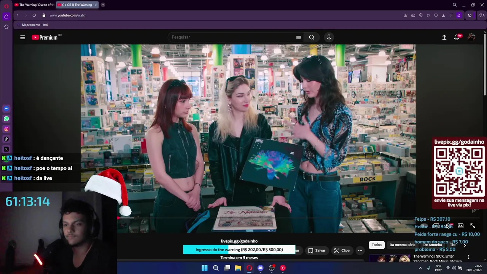The height and width of the screenshot is (274, 487).
Task: Show hidden system tray icons chevron
Action: coord(420,268)
